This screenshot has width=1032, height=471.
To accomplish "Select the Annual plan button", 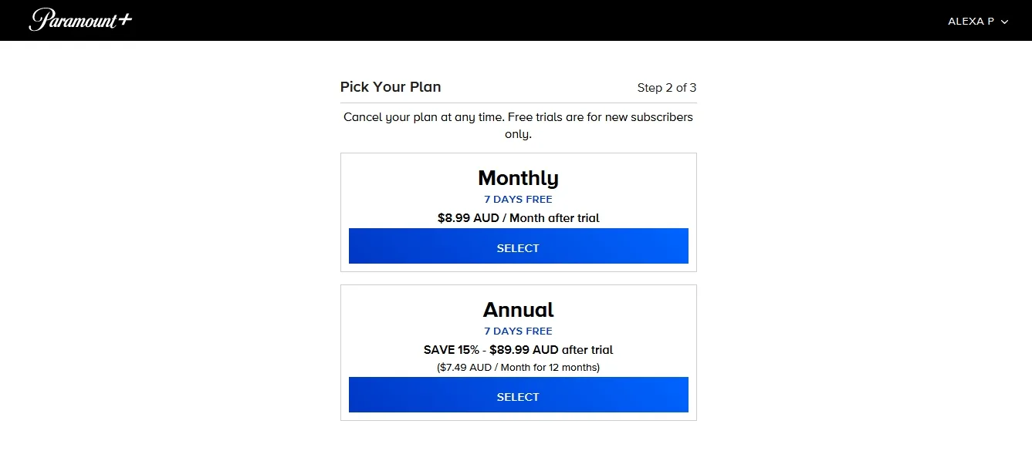I will pos(518,395).
